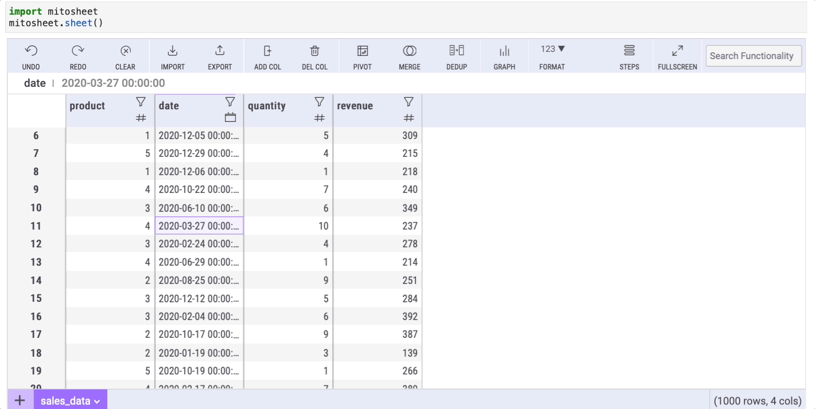Open the product column filter
This screenshot has height=409, width=815.
[x=141, y=101]
